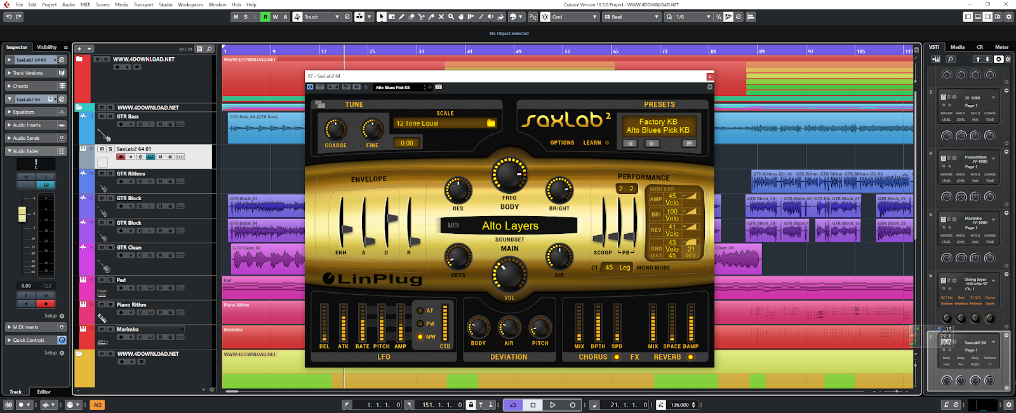
Task: Select the Mute X tool
Action: coord(441,17)
